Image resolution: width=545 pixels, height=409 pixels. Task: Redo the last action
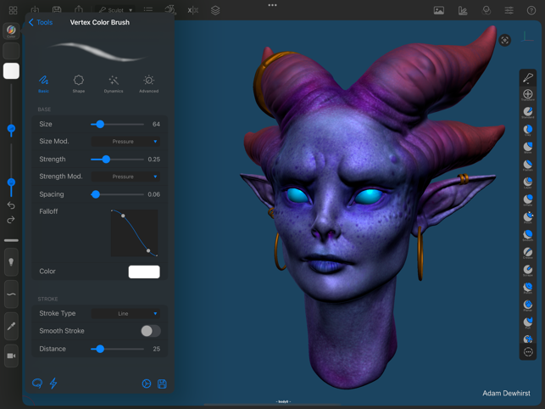[x=11, y=220]
